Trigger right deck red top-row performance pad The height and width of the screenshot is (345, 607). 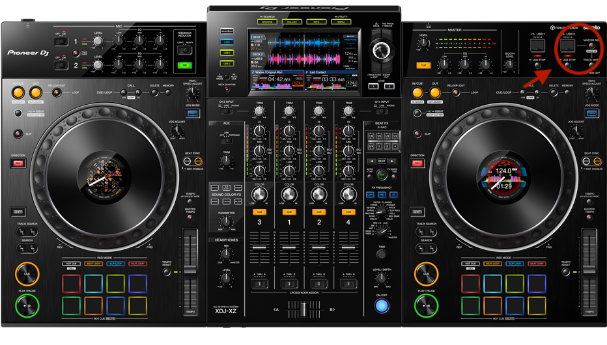(x=470, y=284)
